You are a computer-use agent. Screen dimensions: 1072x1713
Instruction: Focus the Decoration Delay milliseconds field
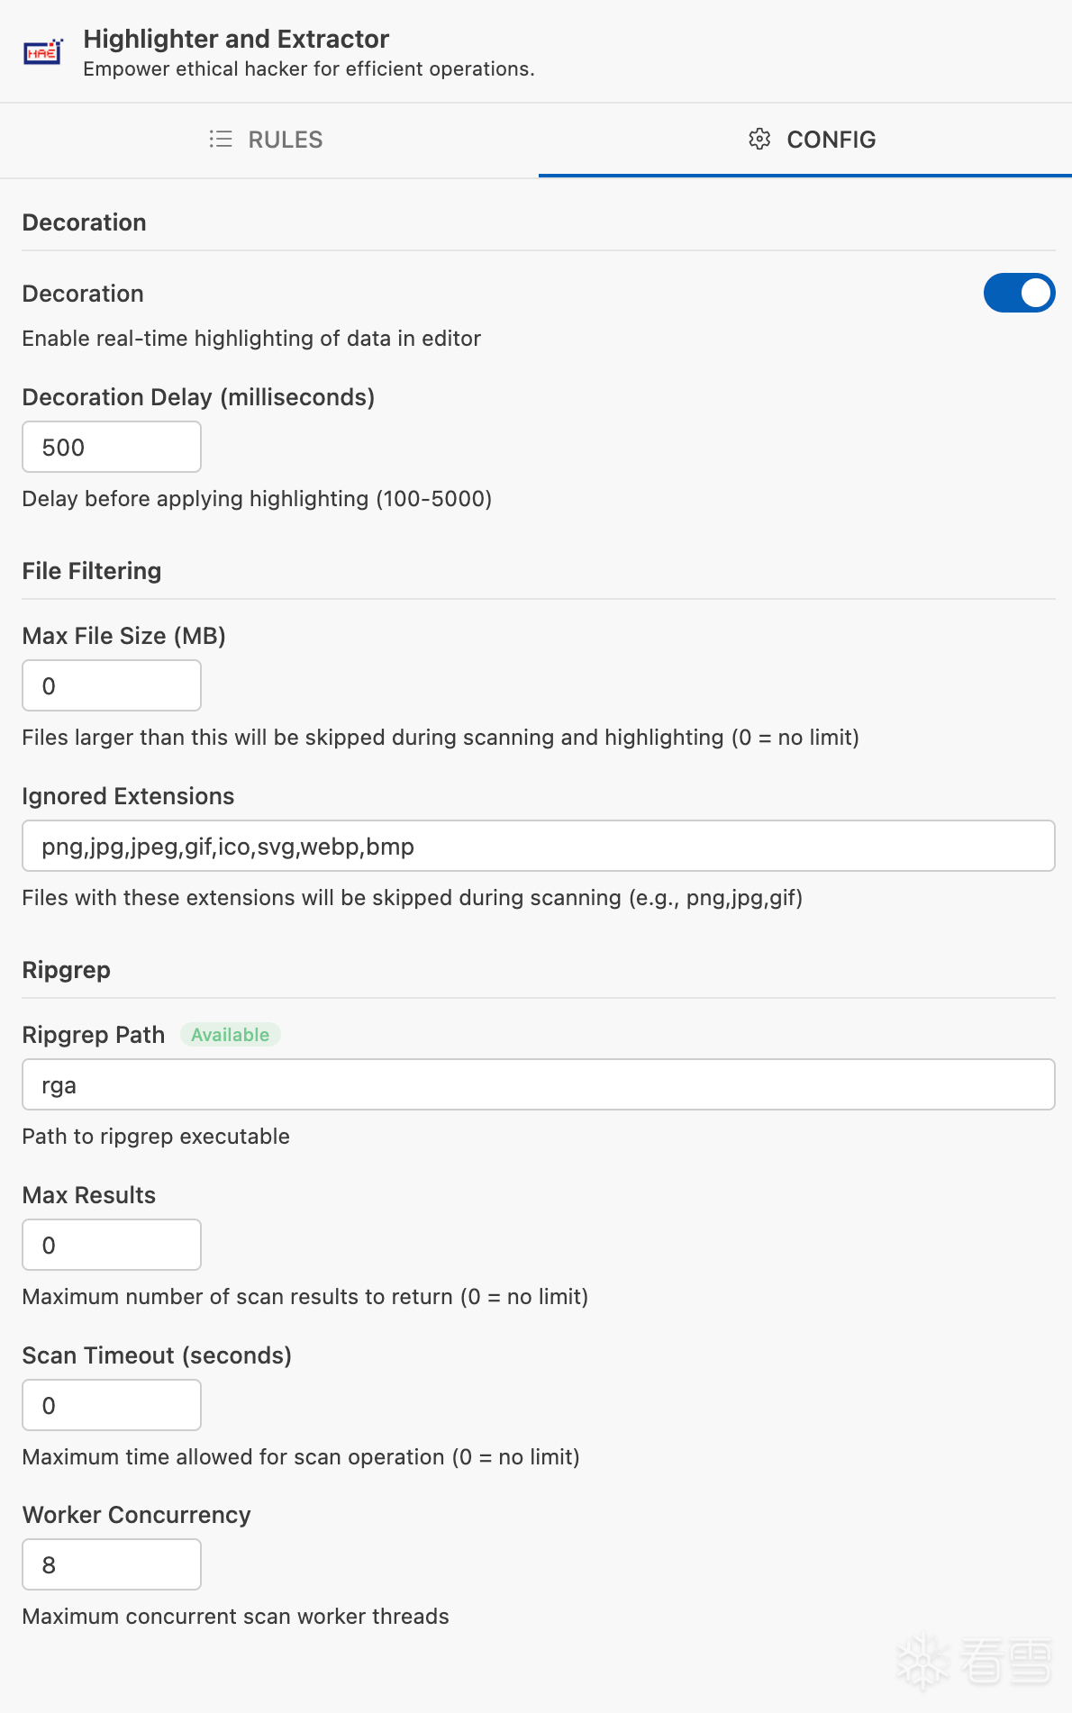[x=112, y=447]
